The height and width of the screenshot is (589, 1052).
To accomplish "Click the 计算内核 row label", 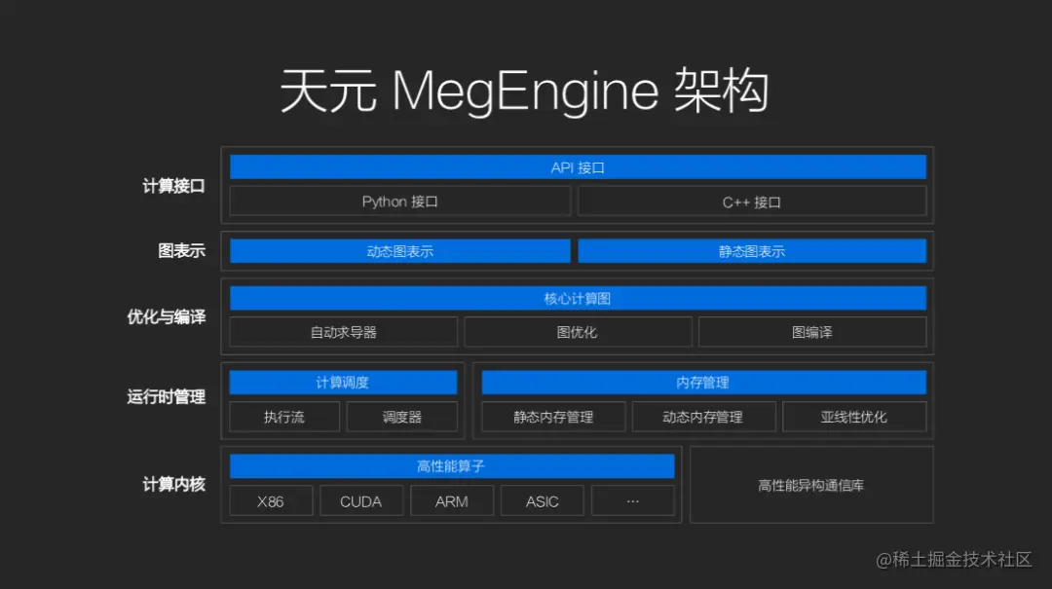I will [173, 485].
